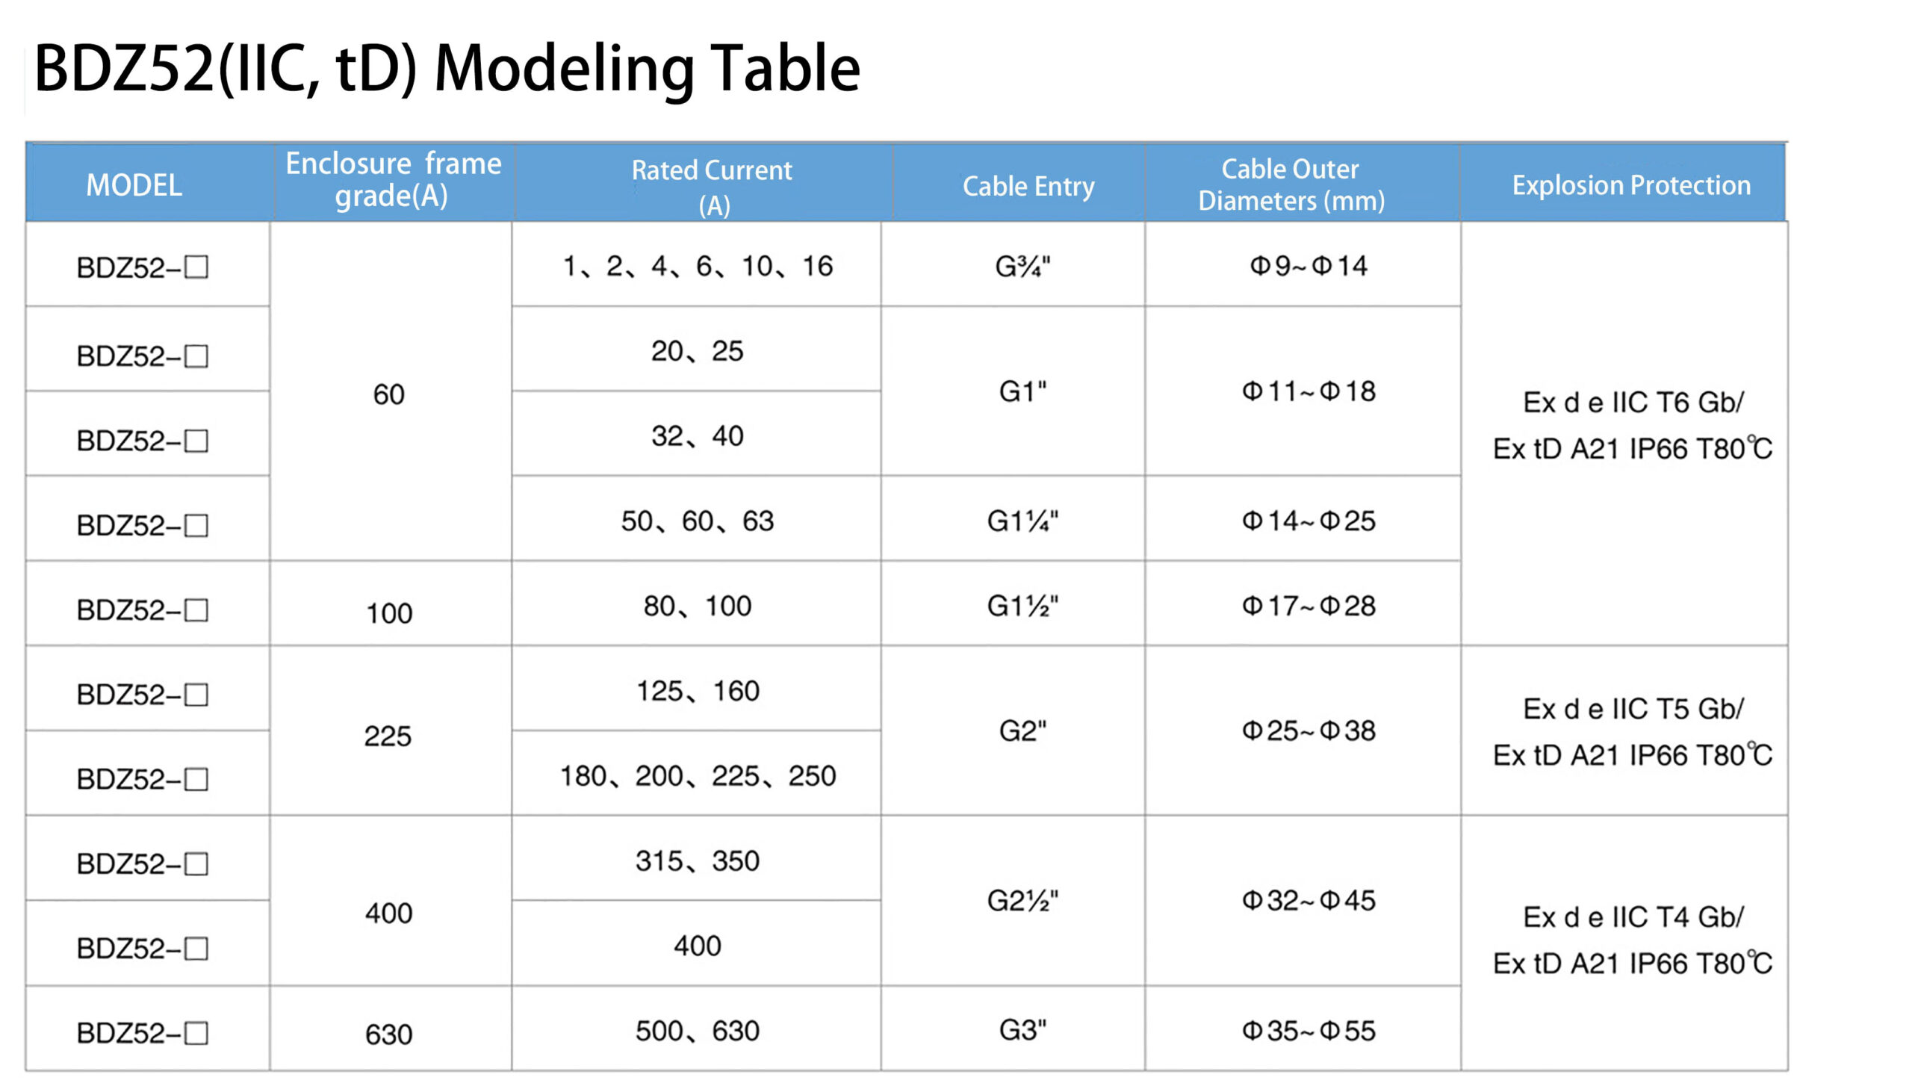Viewport: 1912px width, 1092px height.
Task: Select the Φ35~Φ55 diameter cell
Action: 1303,1028
